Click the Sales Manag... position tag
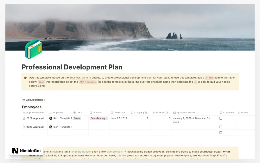The width and height of the screenshot is (260, 163). pos(99,118)
